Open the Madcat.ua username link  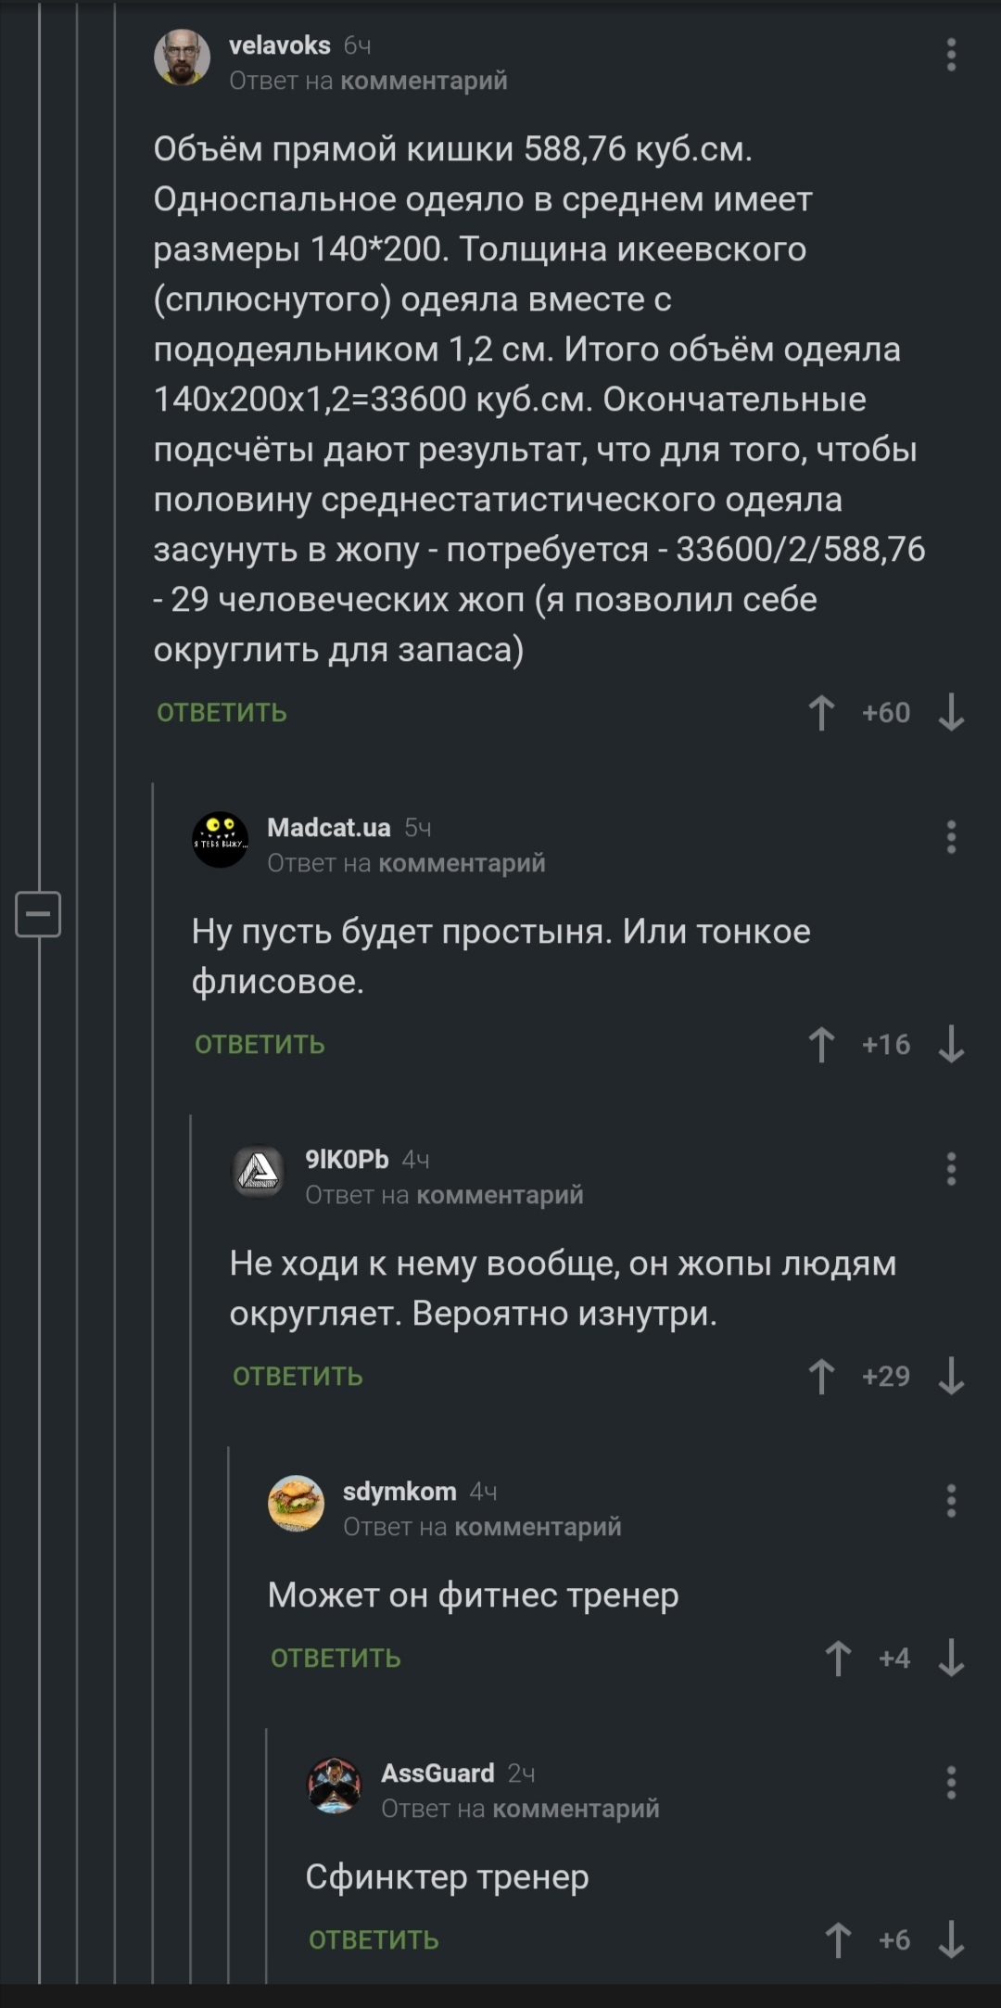point(329,827)
